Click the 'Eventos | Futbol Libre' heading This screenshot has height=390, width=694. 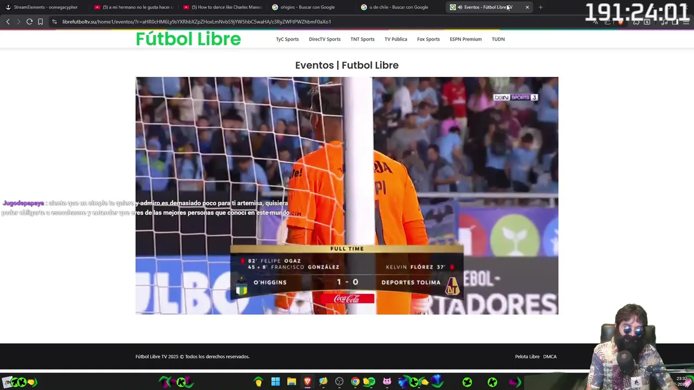(347, 65)
